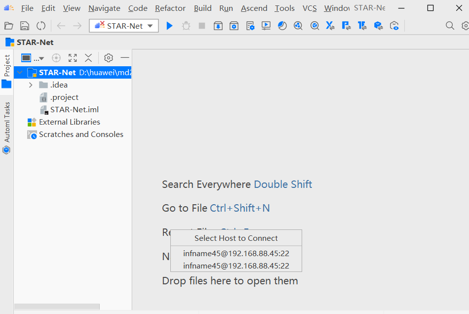
Task: Click the Stop square icon
Action: pos(202,26)
